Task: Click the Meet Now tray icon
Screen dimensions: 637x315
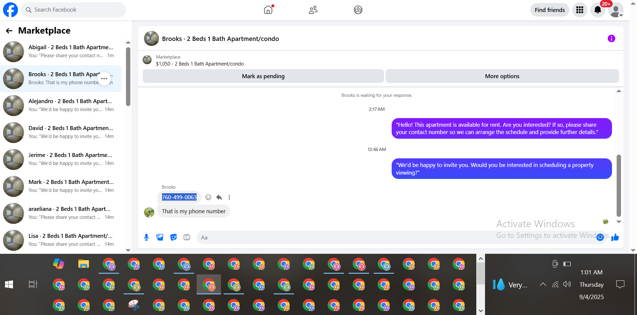Action: (x=555, y=264)
